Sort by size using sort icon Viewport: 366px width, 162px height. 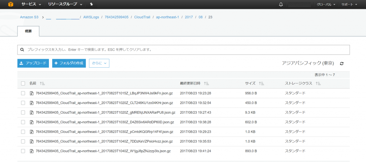[261, 83]
